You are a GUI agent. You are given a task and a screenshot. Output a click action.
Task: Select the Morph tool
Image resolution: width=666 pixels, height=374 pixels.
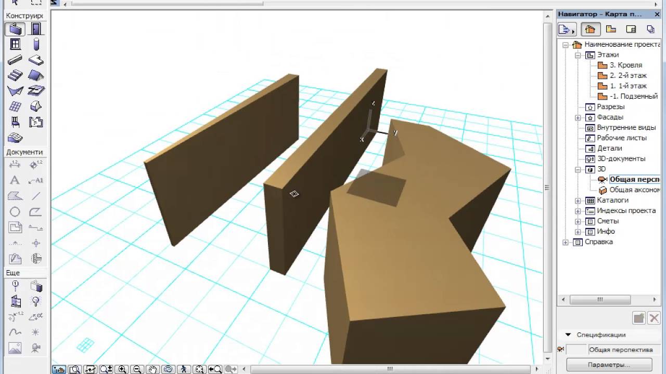point(36,106)
